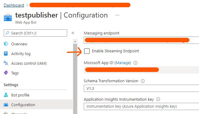The width and height of the screenshot is (199, 114).
Task: Click the Manage link for App ID
Action: tap(123, 63)
